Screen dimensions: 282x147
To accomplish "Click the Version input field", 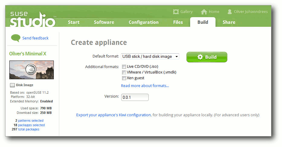I will [x=135, y=97].
